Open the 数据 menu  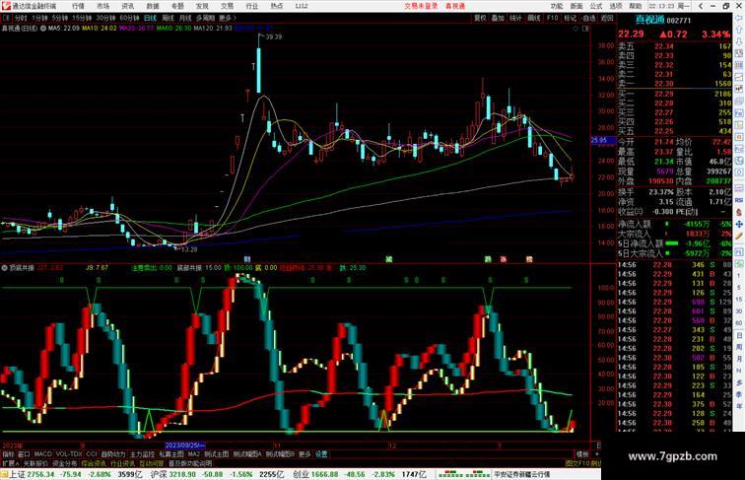(153, 6)
